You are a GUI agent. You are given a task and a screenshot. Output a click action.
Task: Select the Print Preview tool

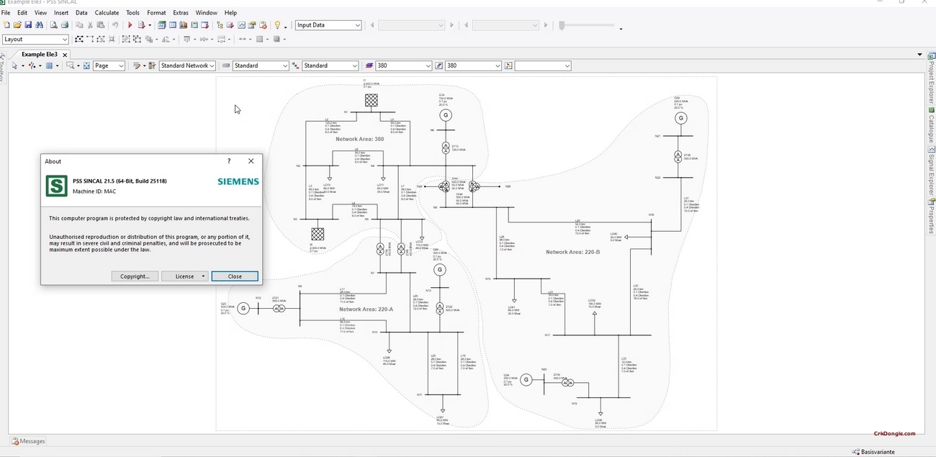53,24
